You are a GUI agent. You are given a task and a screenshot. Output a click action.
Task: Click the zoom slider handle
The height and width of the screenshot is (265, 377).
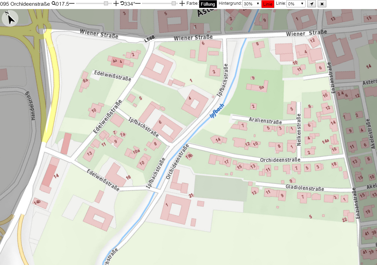point(106,3)
